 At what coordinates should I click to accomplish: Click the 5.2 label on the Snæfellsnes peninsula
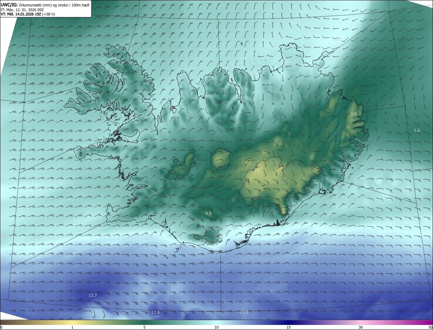click(x=81, y=154)
